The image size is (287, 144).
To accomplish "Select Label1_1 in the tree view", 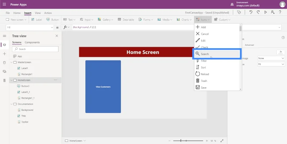I will pos(25,92).
